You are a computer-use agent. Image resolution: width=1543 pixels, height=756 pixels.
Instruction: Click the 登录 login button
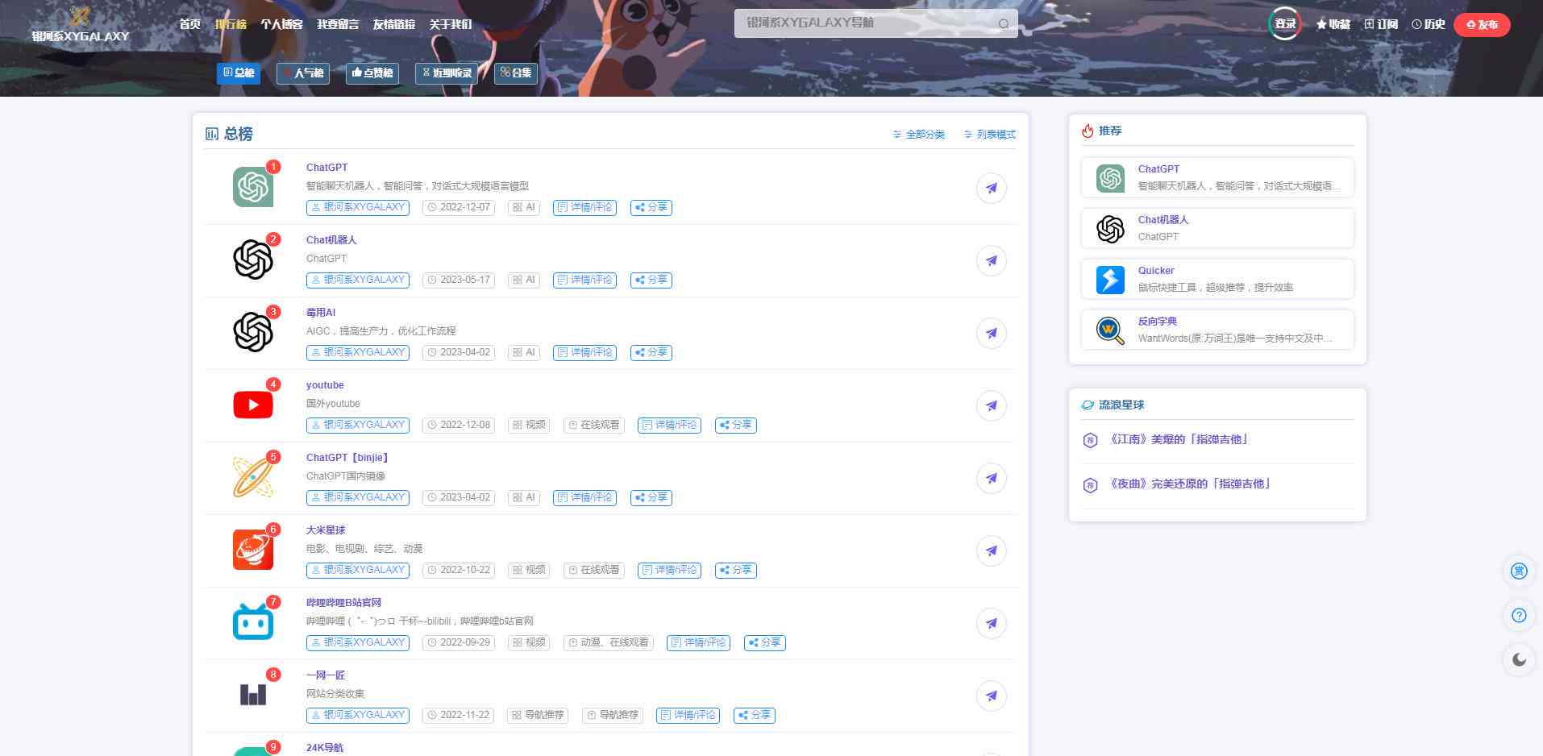point(1285,24)
